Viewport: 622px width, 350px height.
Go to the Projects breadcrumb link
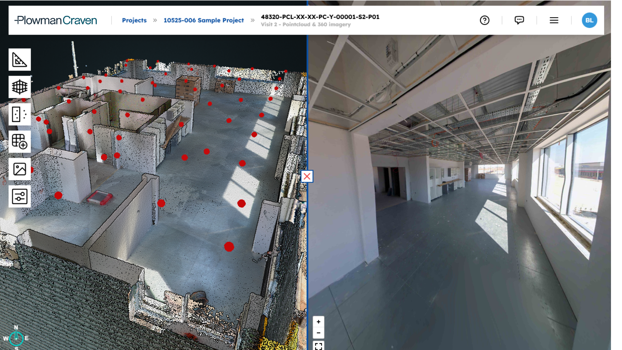pyautogui.click(x=134, y=20)
